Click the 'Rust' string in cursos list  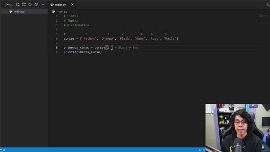pyautogui.click(x=154, y=38)
